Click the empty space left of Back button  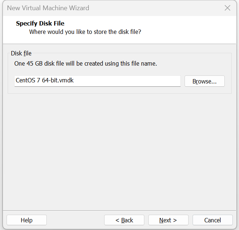pyautogui.click(x=75, y=220)
